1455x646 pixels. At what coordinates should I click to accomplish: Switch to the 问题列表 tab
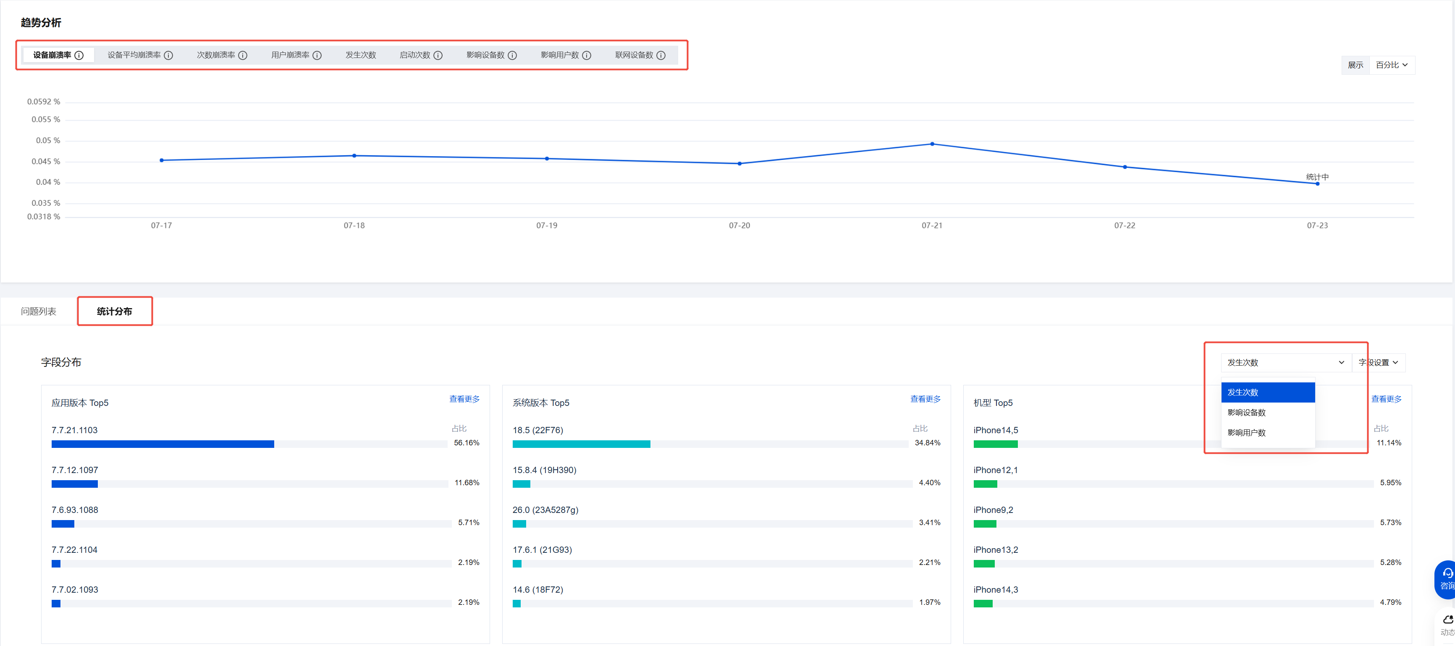point(38,312)
